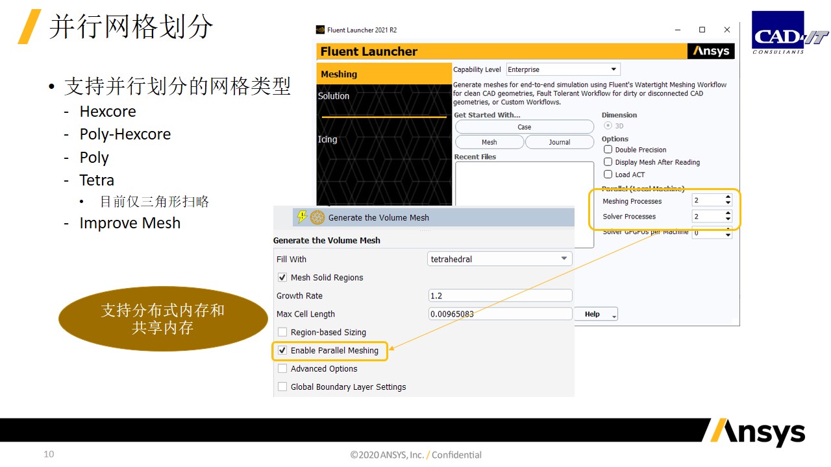
Task: Decrease Solver Processes with the down arrow
Action: [728, 220]
